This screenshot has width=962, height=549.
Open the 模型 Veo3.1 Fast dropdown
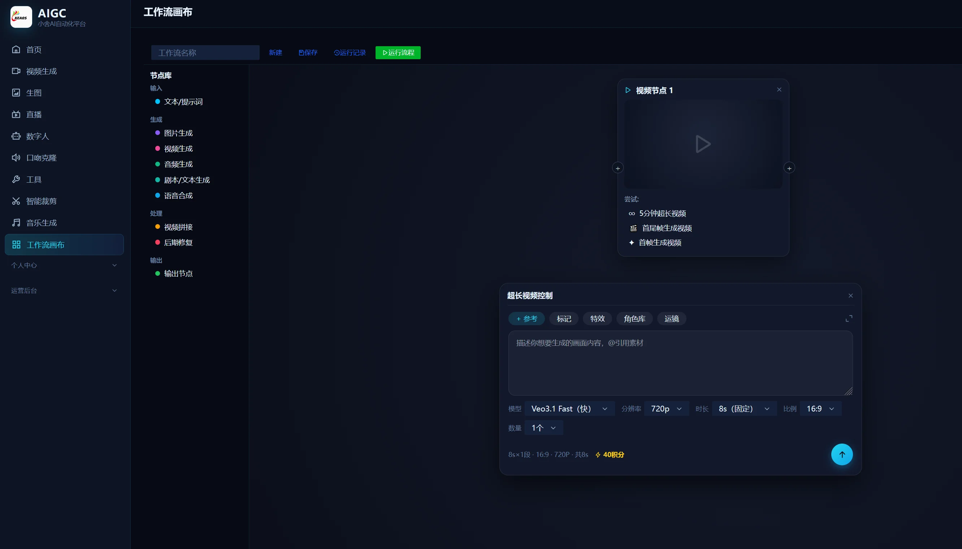tap(569, 409)
